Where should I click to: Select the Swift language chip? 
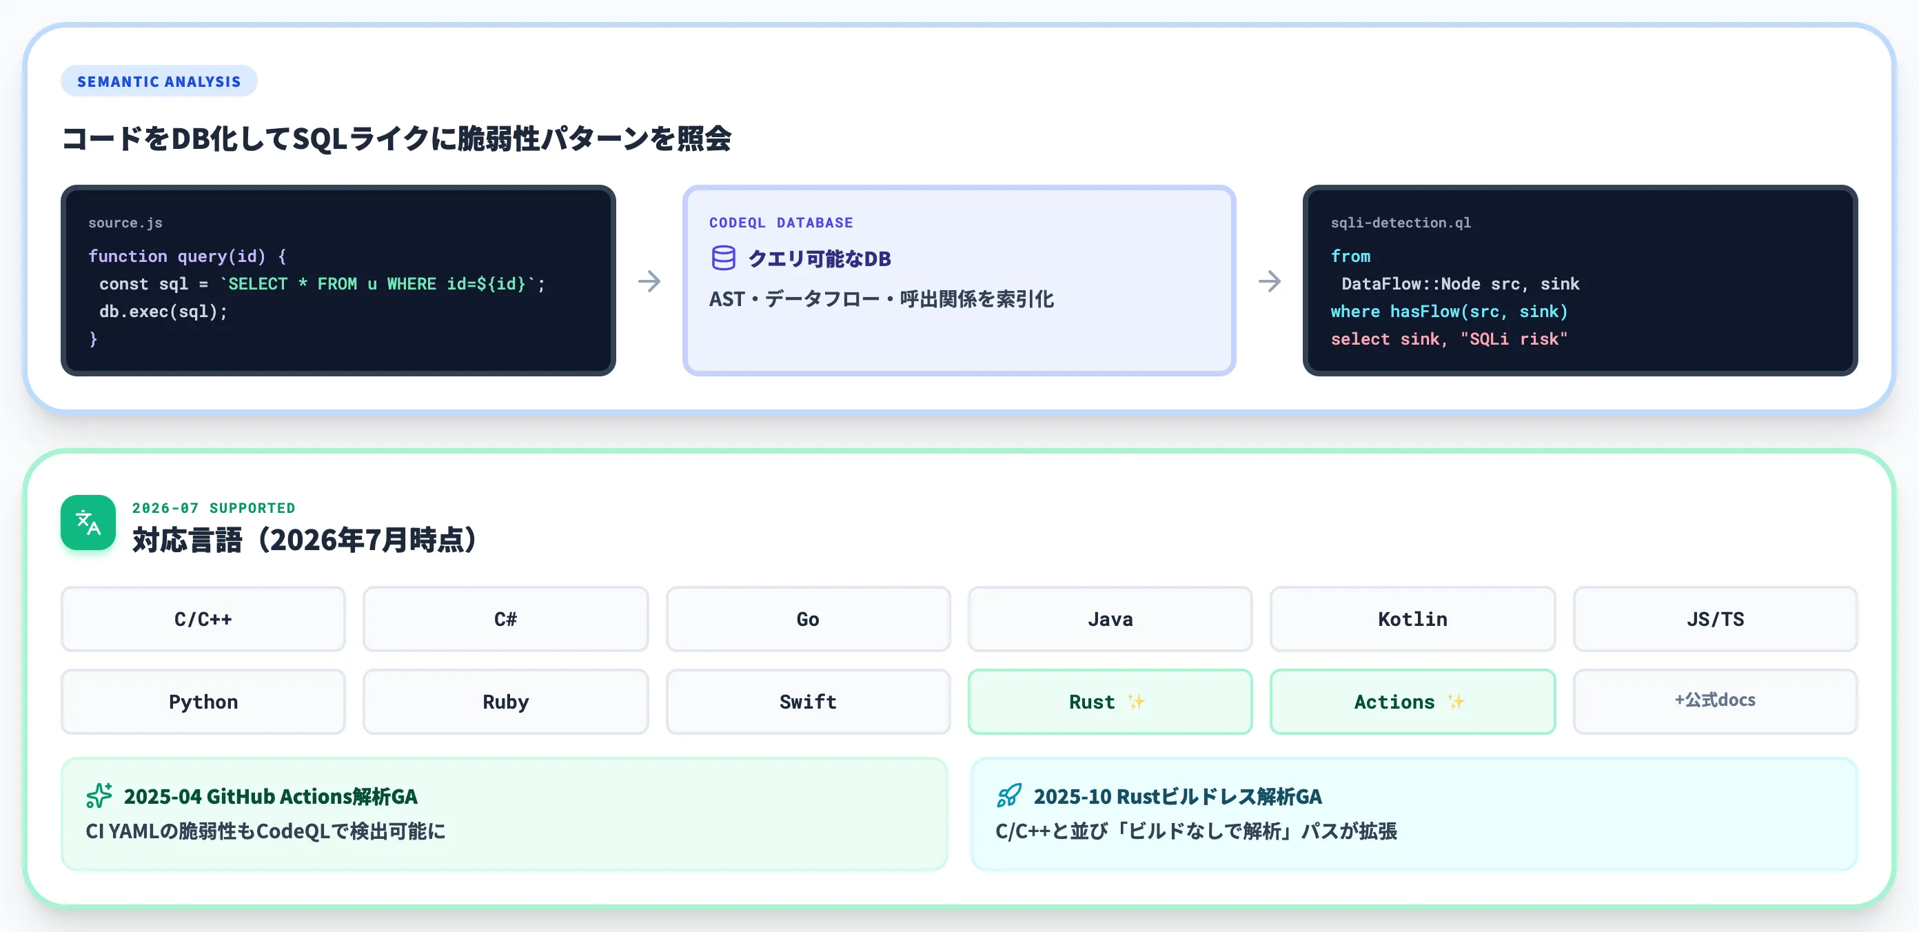click(x=809, y=702)
